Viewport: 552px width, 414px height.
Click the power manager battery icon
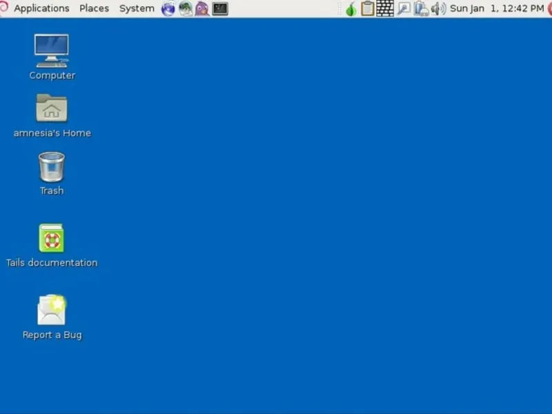(x=421, y=9)
